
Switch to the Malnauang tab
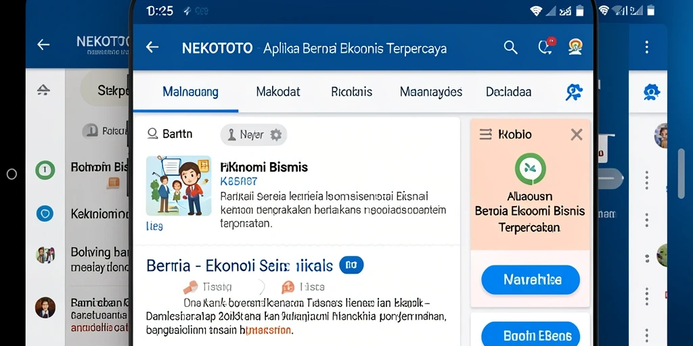coord(190,92)
